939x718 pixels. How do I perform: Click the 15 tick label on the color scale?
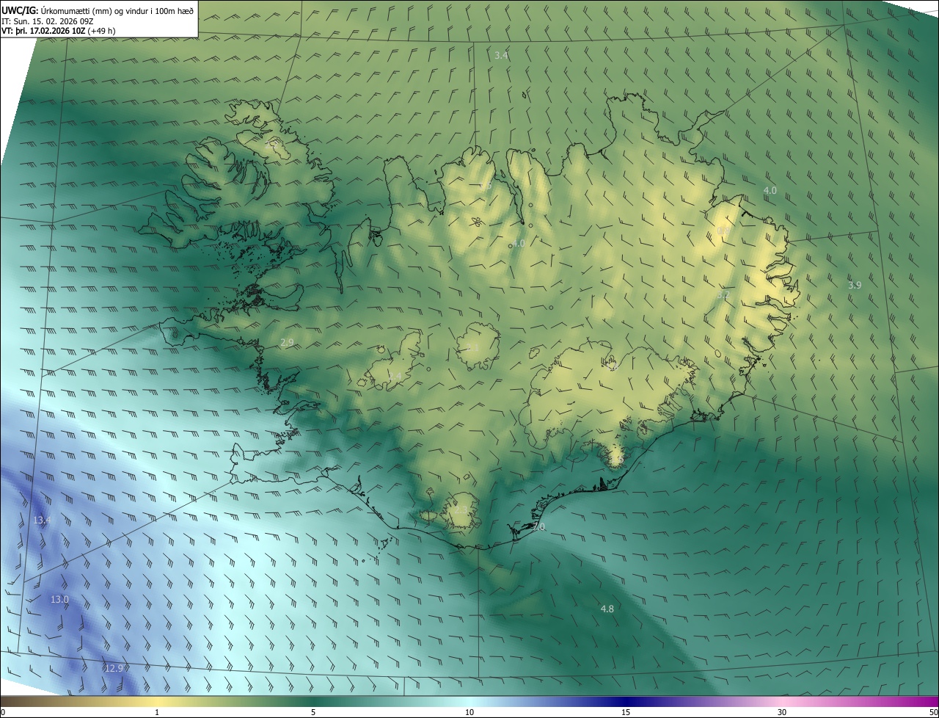626,713
